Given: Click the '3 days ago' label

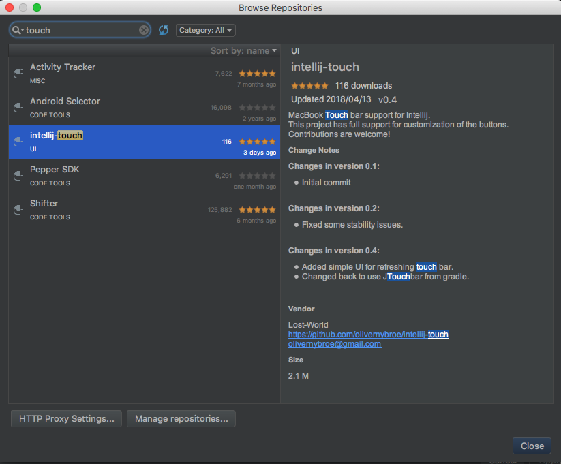Looking at the screenshot, I should click(x=260, y=153).
